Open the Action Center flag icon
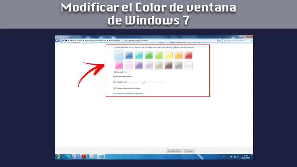Viewport: 297px width, 167px height. (231, 157)
